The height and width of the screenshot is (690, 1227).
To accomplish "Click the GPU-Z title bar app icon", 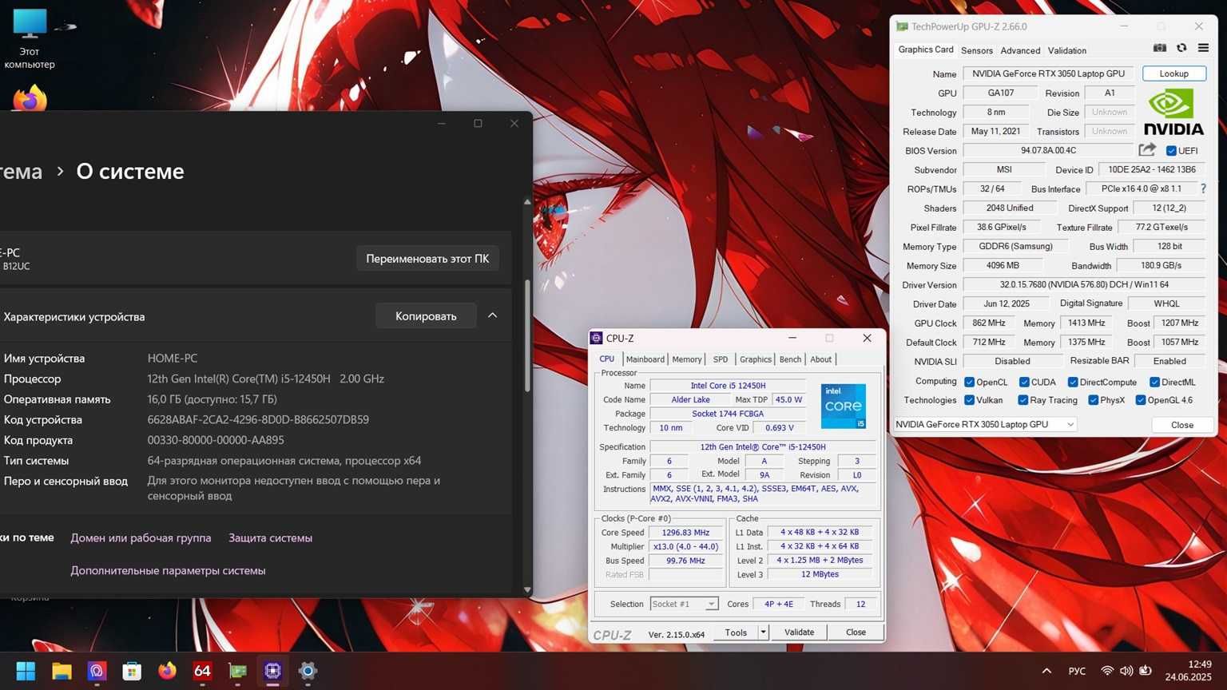I will pyautogui.click(x=902, y=26).
